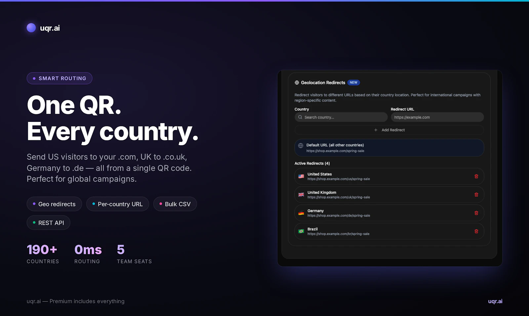Click the United Kingdom country name

pyautogui.click(x=322, y=193)
